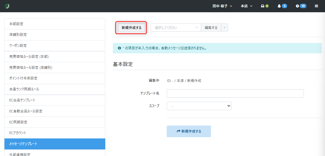Click the top 新規作成する button
This screenshot has height=156, width=325.
(x=131, y=28)
